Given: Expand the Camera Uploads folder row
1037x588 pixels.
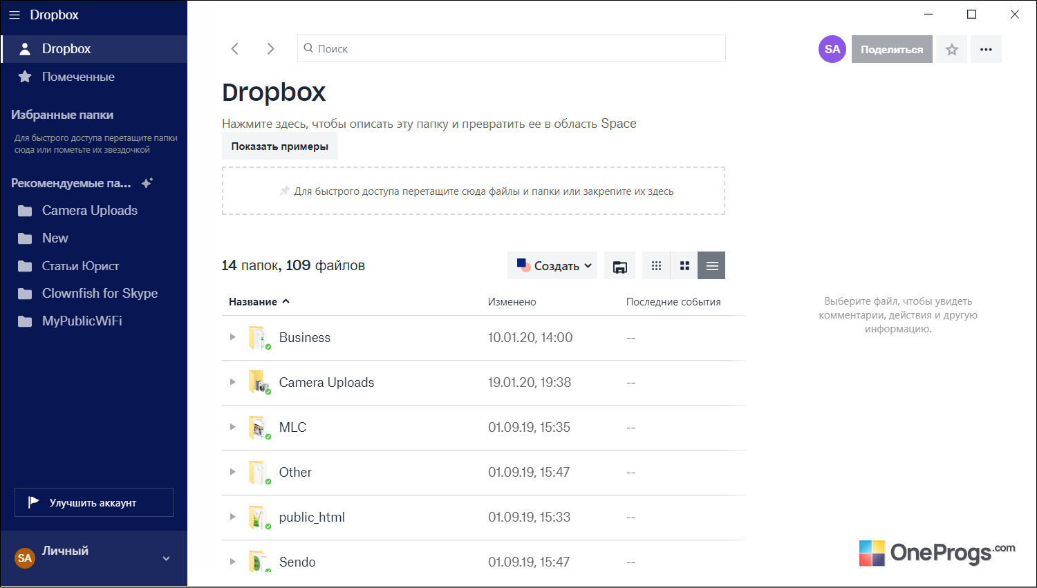Looking at the screenshot, I should point(233,382).
